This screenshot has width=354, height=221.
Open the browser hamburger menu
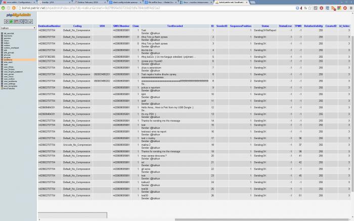tap(351, 8)
